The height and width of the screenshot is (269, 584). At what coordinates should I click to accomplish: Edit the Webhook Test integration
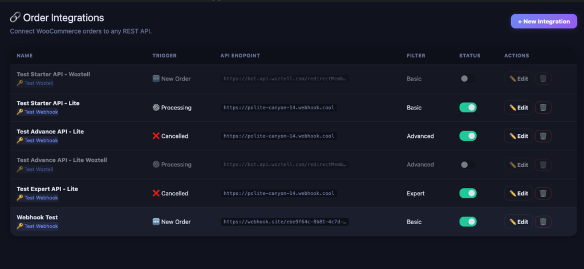point(518,222)
